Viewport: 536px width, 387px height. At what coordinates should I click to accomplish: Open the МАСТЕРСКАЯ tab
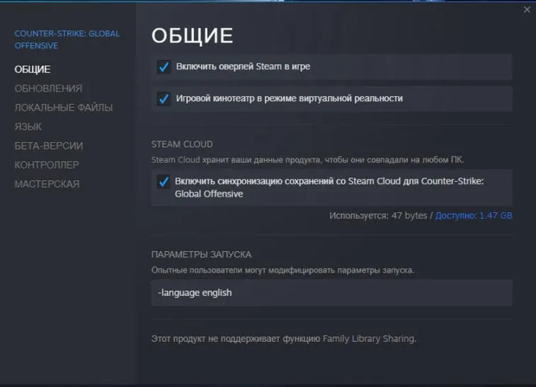(x=47, y=184)
